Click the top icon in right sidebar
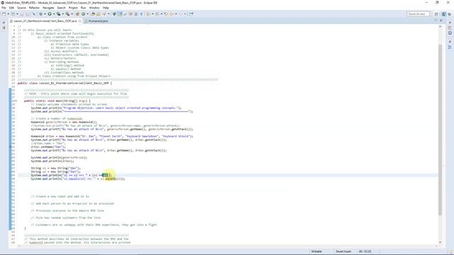Screen dimensions: 454x255 point(450,23)
